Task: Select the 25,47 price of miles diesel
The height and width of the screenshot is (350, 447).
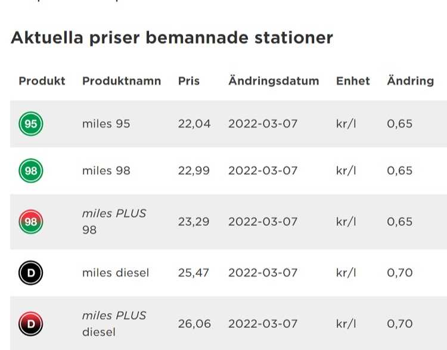Action: coord(194,273)
